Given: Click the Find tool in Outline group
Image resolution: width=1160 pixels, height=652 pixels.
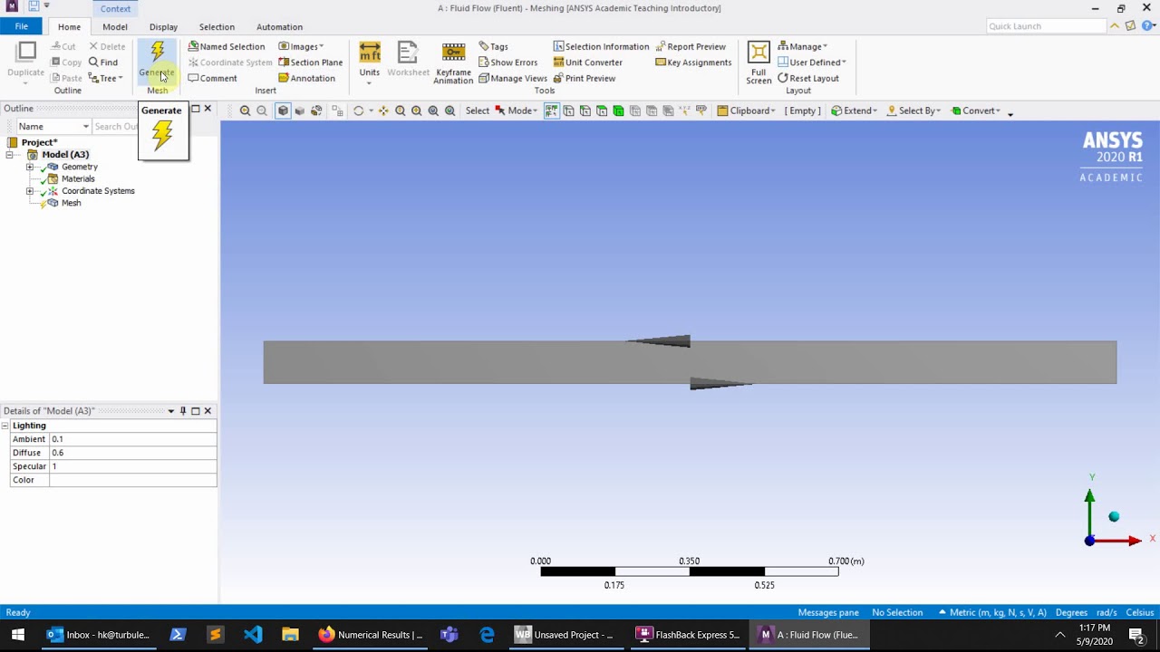Looking at the screenshot, I should point(102,62).
